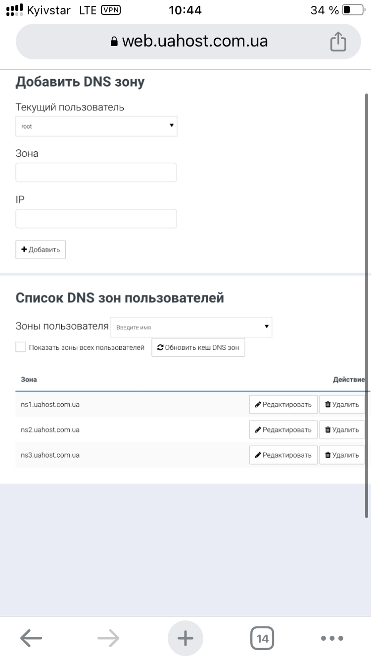The width and height of the screenshot is (371, 660).
Task: Remove the ns3.uahost.com.ua zone
Action: (342, 455)
